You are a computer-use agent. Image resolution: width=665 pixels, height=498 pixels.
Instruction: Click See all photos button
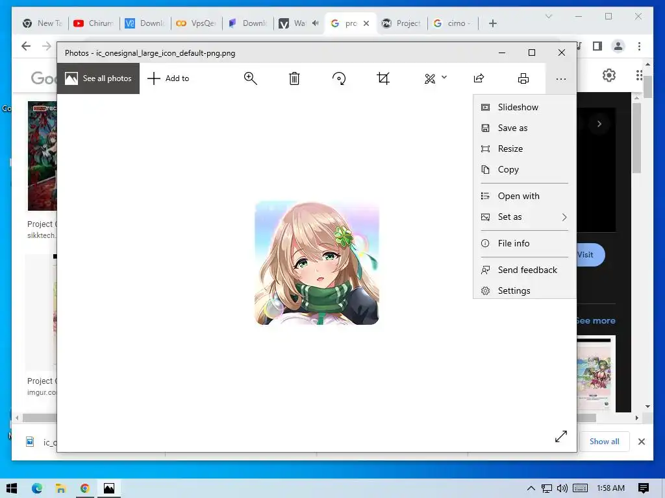coord(99,78)
